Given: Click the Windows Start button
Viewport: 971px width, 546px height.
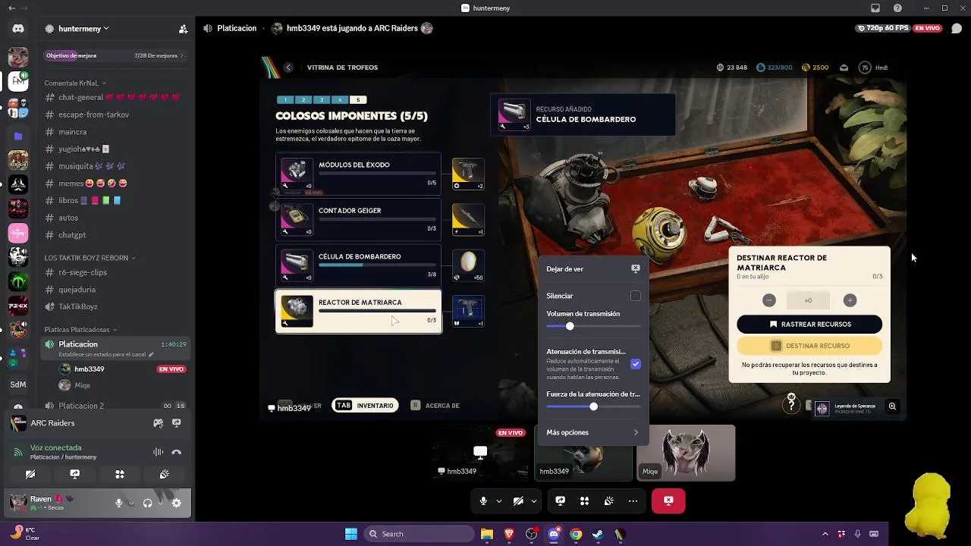Looking at the screenshot, I should [351, 534].
